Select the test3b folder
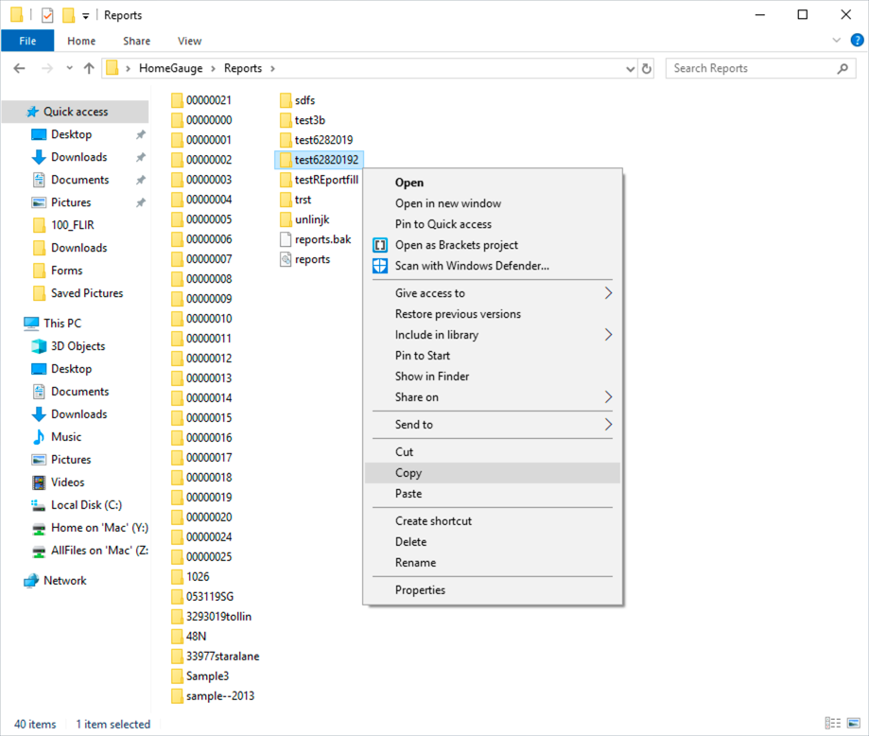 tap(303, 120)
